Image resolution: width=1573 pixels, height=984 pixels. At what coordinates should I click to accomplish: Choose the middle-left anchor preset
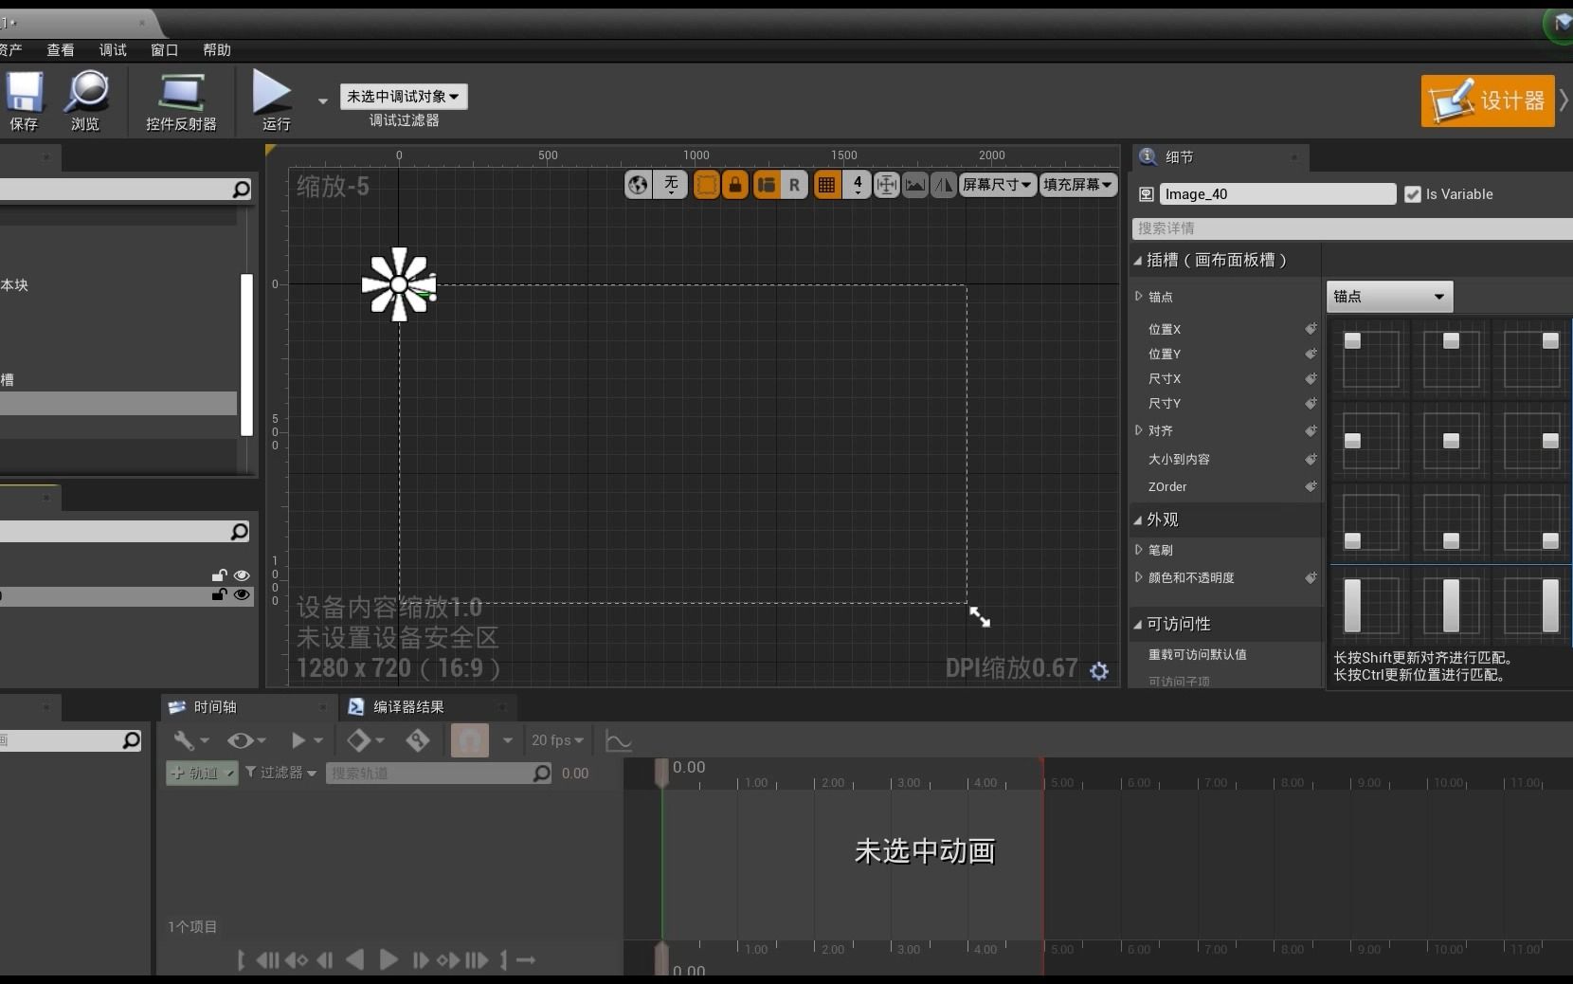coord(1371,441)
